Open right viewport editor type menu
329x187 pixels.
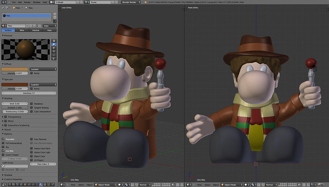point(189,185)
